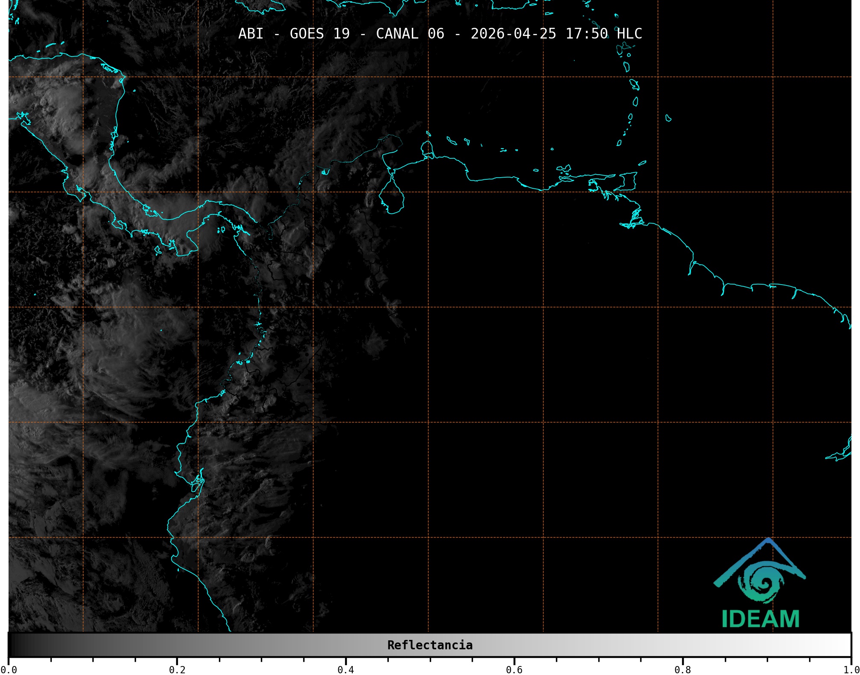
Task: Click the image title text at top
Action: (x=440, y=34)
